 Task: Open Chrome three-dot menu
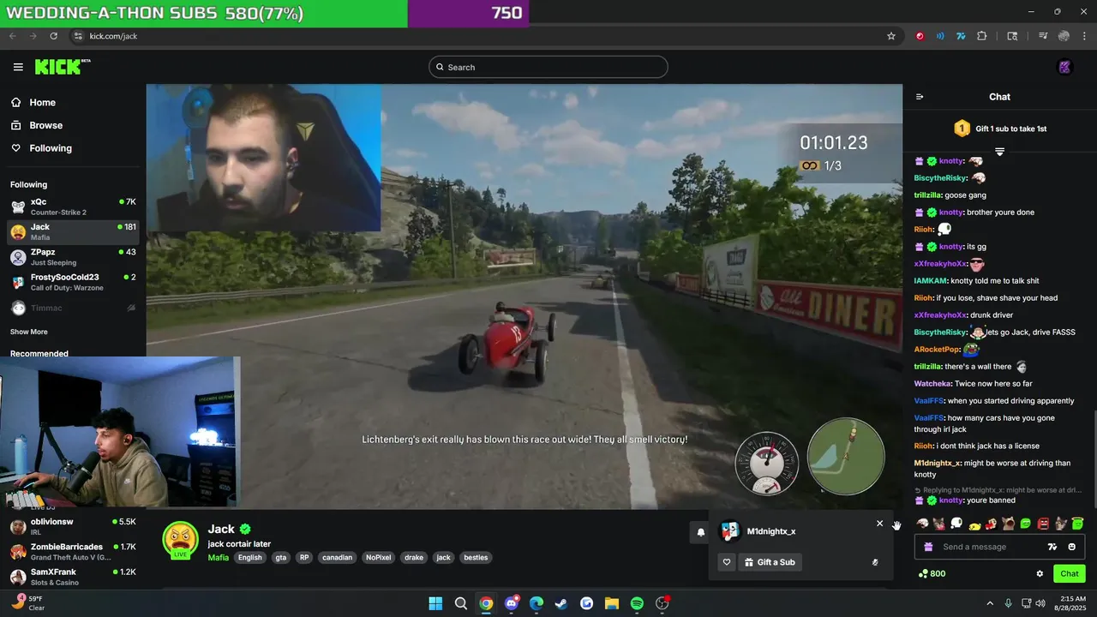pyautogui.click(x=1084, y=36)
